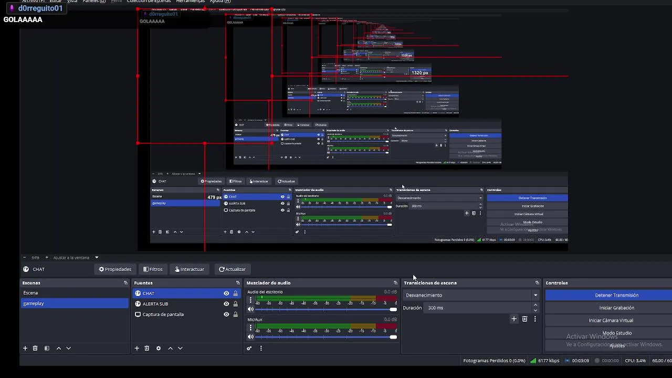672x378 pixels.
Task: Open Mic/Aux options three-dot menu
Action: coord(250,328)
